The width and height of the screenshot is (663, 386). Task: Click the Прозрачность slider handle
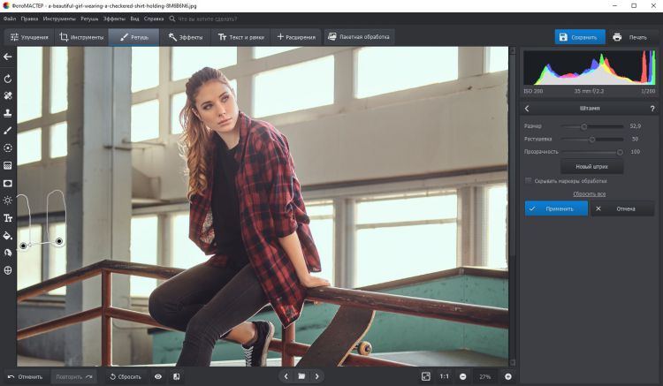point(620,152)
